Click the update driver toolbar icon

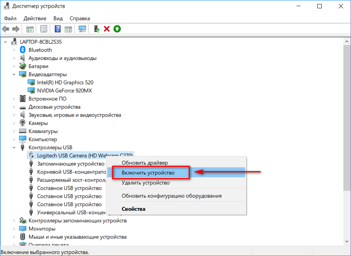click(97, 29)
